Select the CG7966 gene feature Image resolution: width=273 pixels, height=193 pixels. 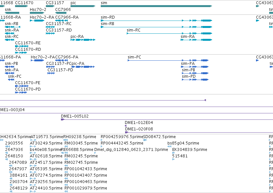(61, 13)
